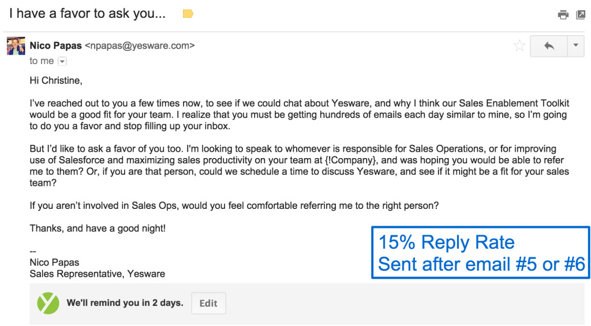
Task: Open the email in a new window
Action: pos(581,15)
